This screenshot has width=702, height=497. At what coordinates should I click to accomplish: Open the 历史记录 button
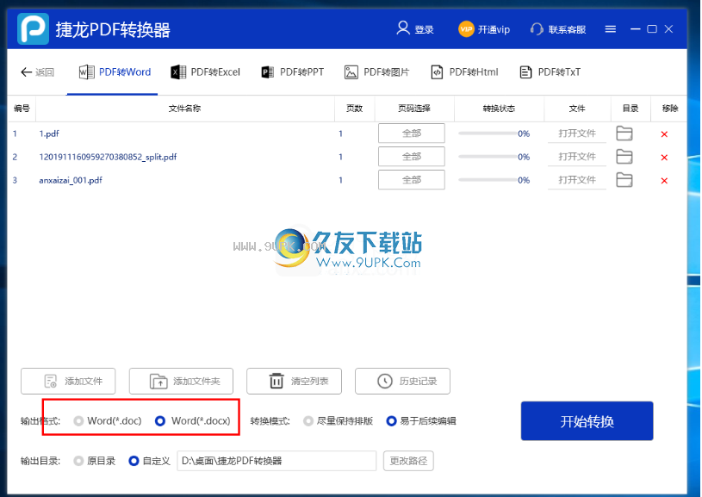click(x=402, y=381)
